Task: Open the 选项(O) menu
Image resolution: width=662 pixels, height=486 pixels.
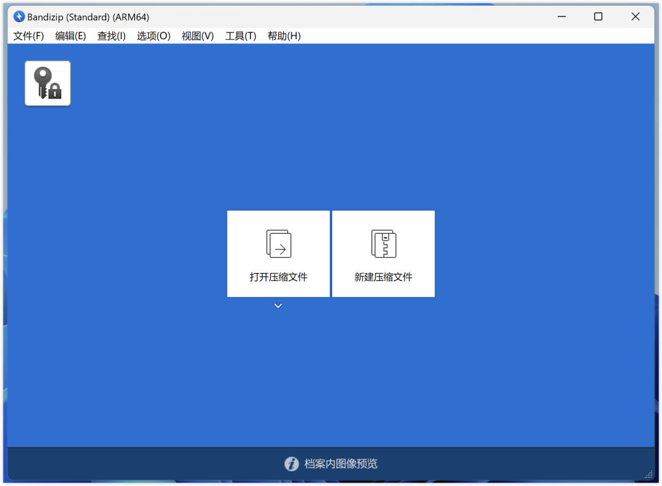Action: click(153, 36)
